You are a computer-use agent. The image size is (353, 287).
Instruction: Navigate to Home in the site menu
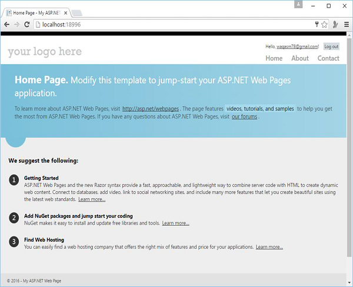[x=274, y=58]
